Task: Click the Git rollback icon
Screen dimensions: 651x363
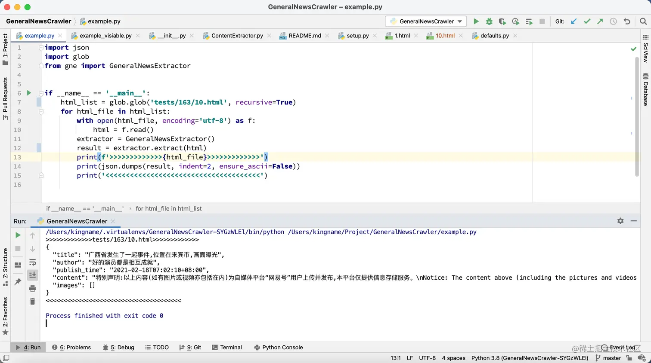Action: 627,21
